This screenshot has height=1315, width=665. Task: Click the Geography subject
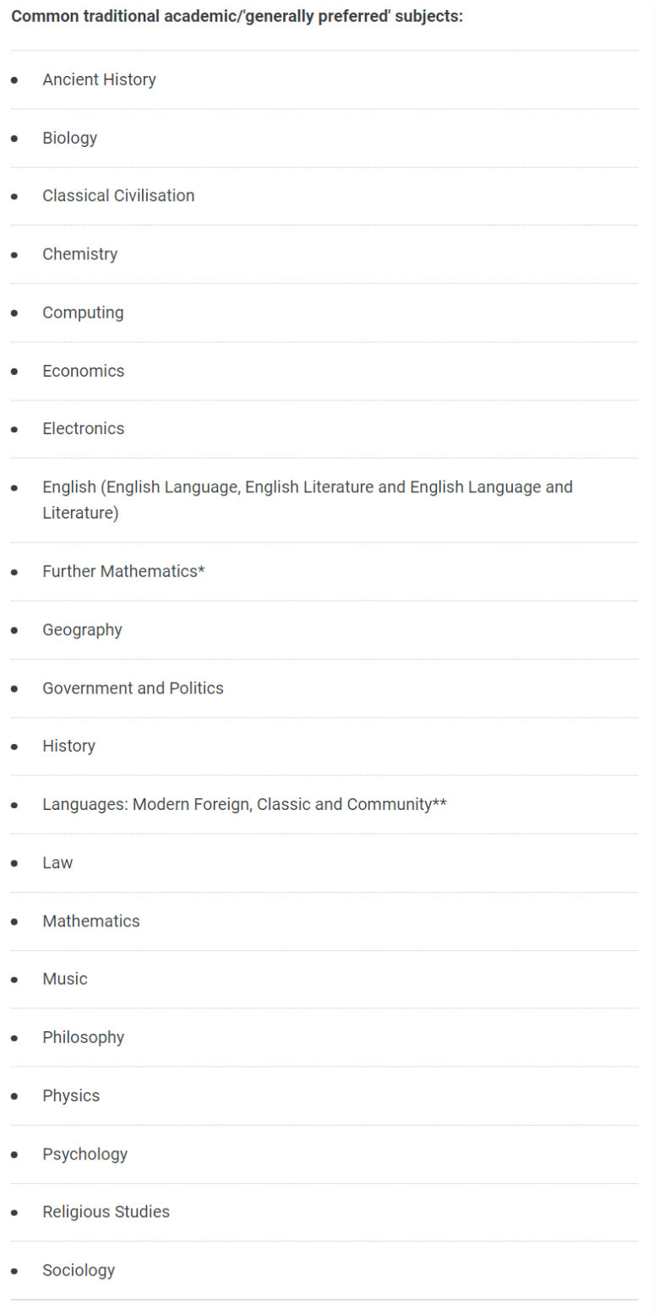click(82, 630)
